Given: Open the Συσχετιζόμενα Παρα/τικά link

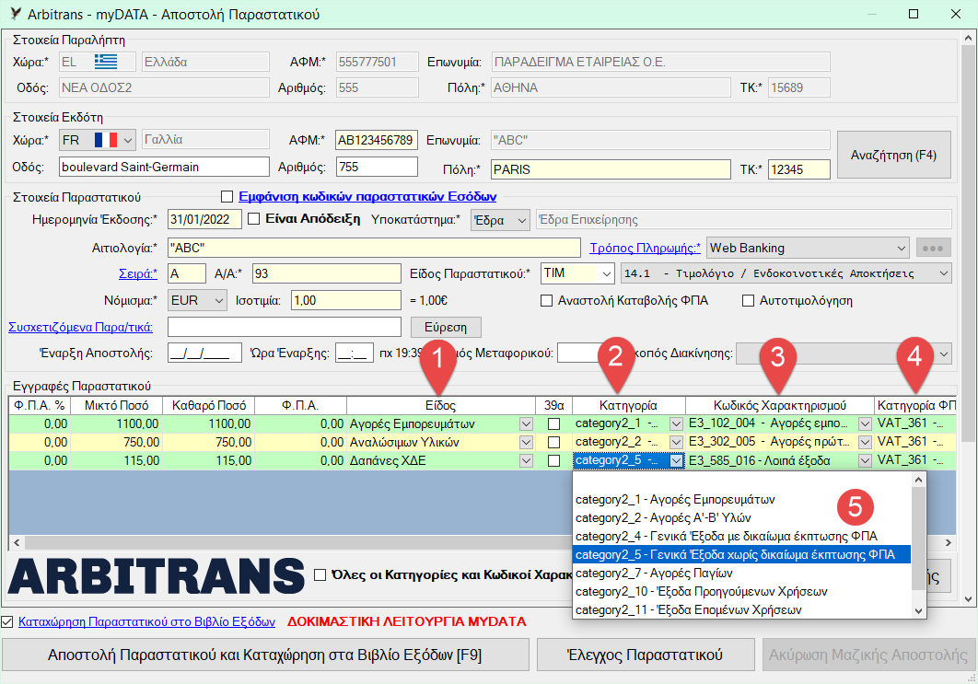Looking at the screenshot, I should 80,327.
